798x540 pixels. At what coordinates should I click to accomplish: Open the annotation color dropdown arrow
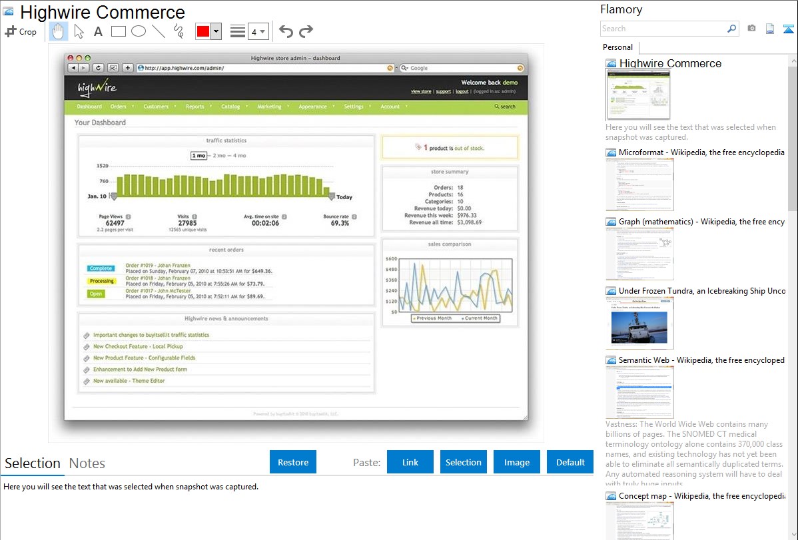coord(216,31)
